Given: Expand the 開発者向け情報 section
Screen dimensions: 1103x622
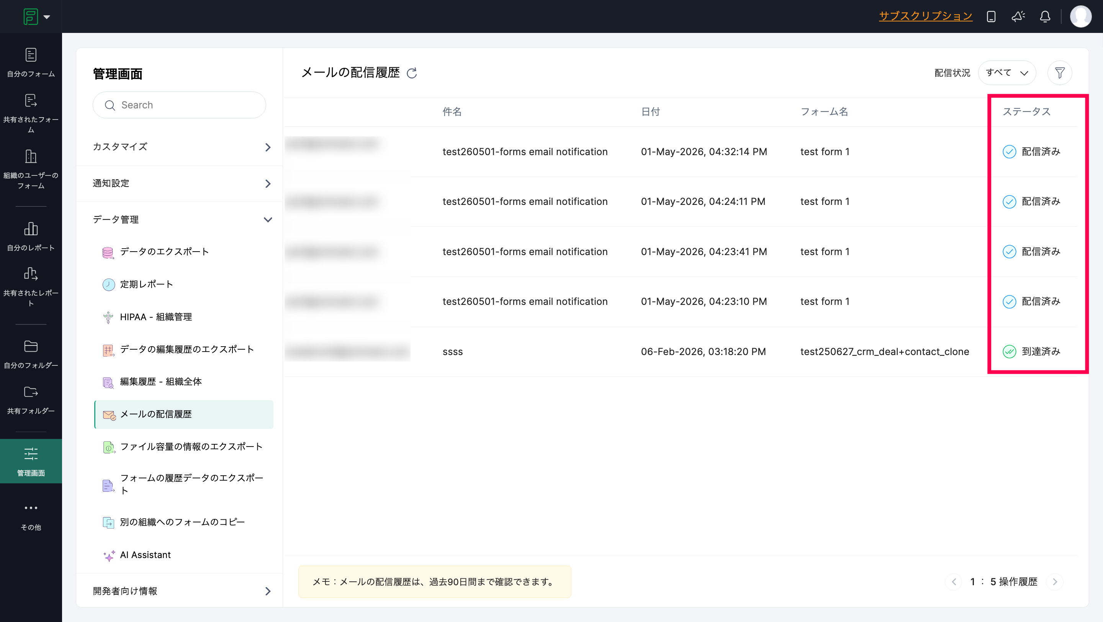Looking at the screenshot, I should click(x=182, y=591).
